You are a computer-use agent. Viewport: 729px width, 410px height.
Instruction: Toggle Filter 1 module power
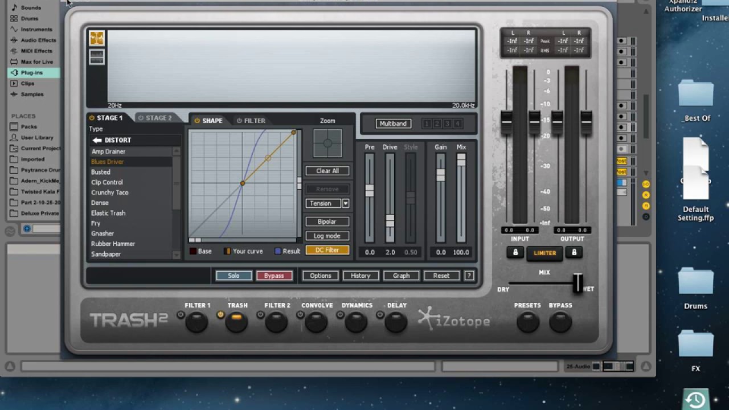pos(181,314)
